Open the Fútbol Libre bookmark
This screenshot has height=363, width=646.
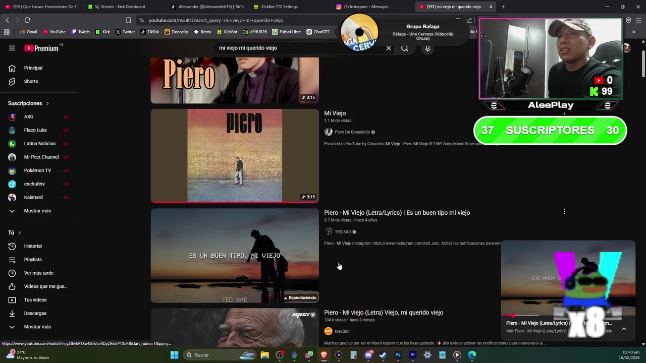[x=286, y=32]
